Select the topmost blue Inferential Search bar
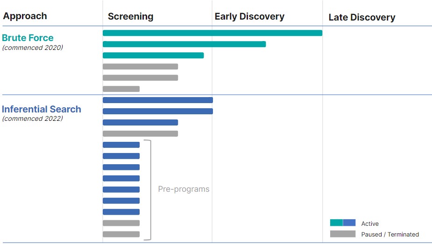The height and width of the screenshot is (244, 432). 157,100
